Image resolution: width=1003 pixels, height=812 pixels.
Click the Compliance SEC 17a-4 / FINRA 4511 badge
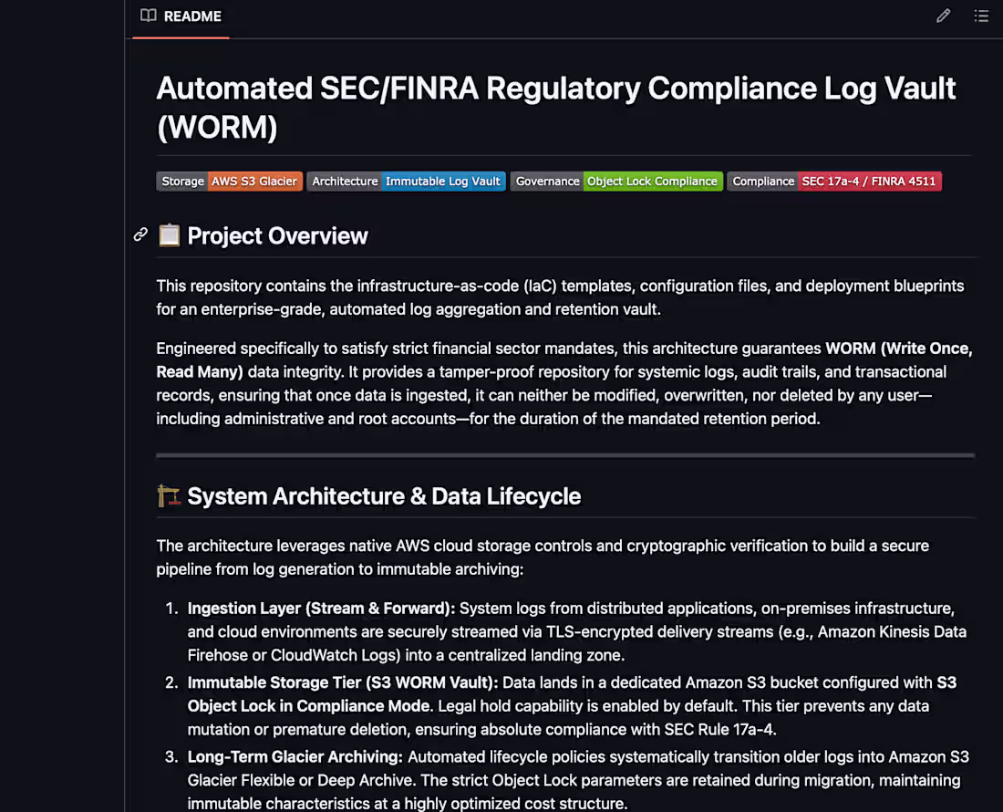click(x=834, y=181)
